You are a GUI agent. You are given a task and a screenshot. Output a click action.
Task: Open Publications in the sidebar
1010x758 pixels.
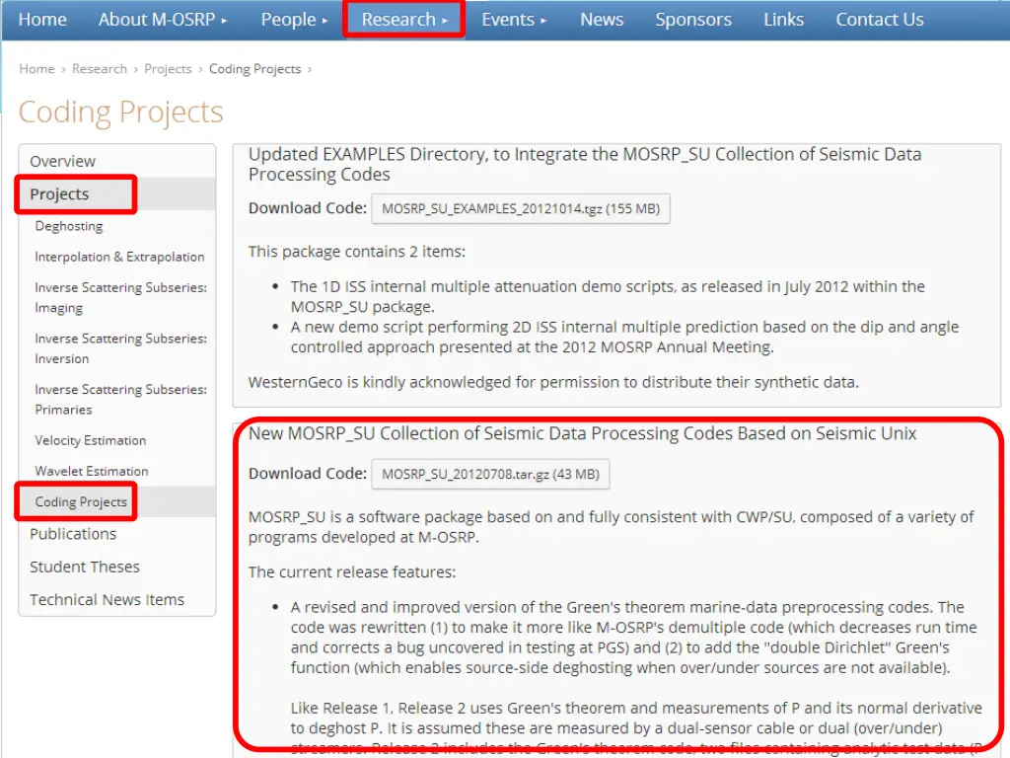point(73,534)
